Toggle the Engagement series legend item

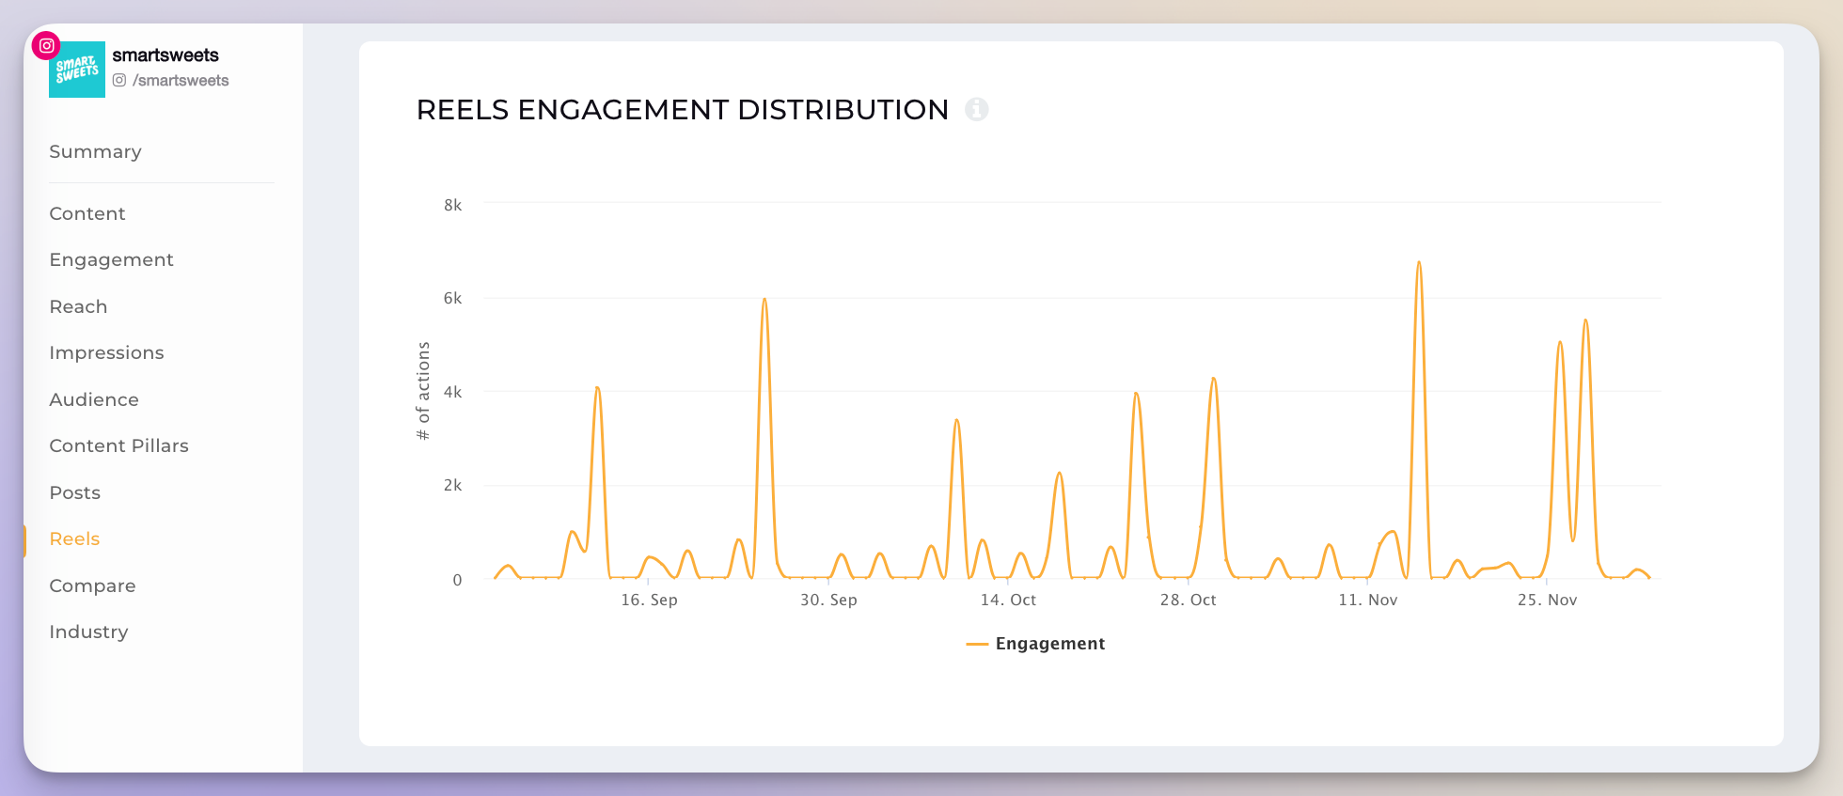click(1035, 644)
